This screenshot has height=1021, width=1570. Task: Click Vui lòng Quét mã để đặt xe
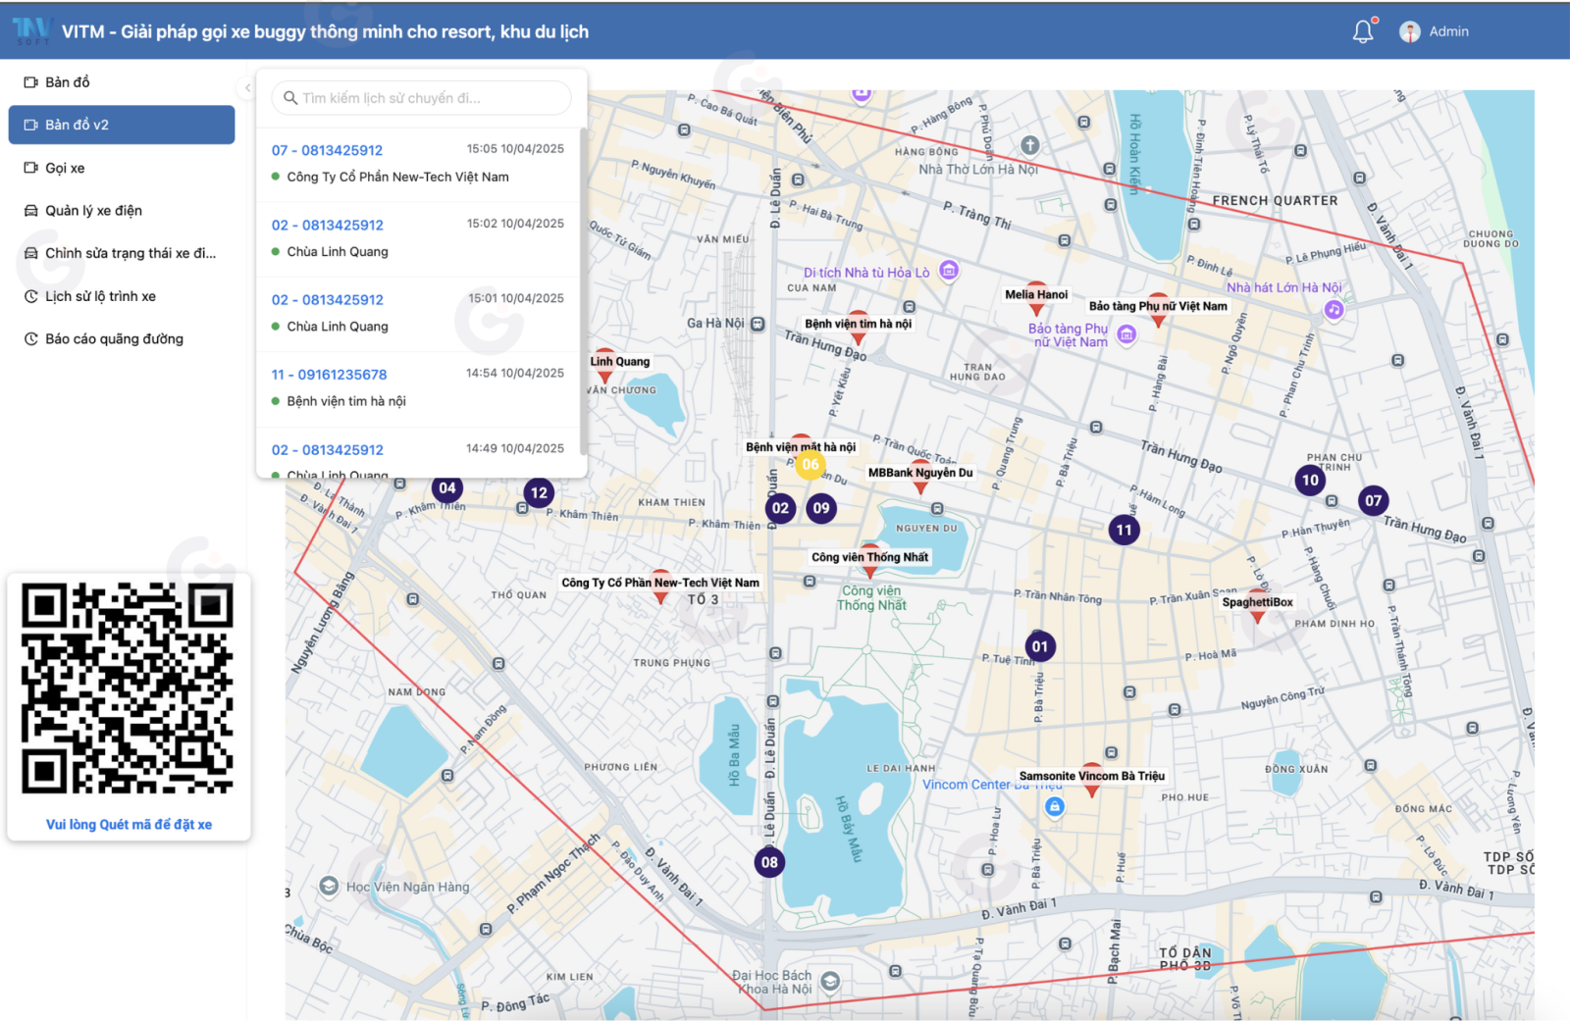pos(129,825)
